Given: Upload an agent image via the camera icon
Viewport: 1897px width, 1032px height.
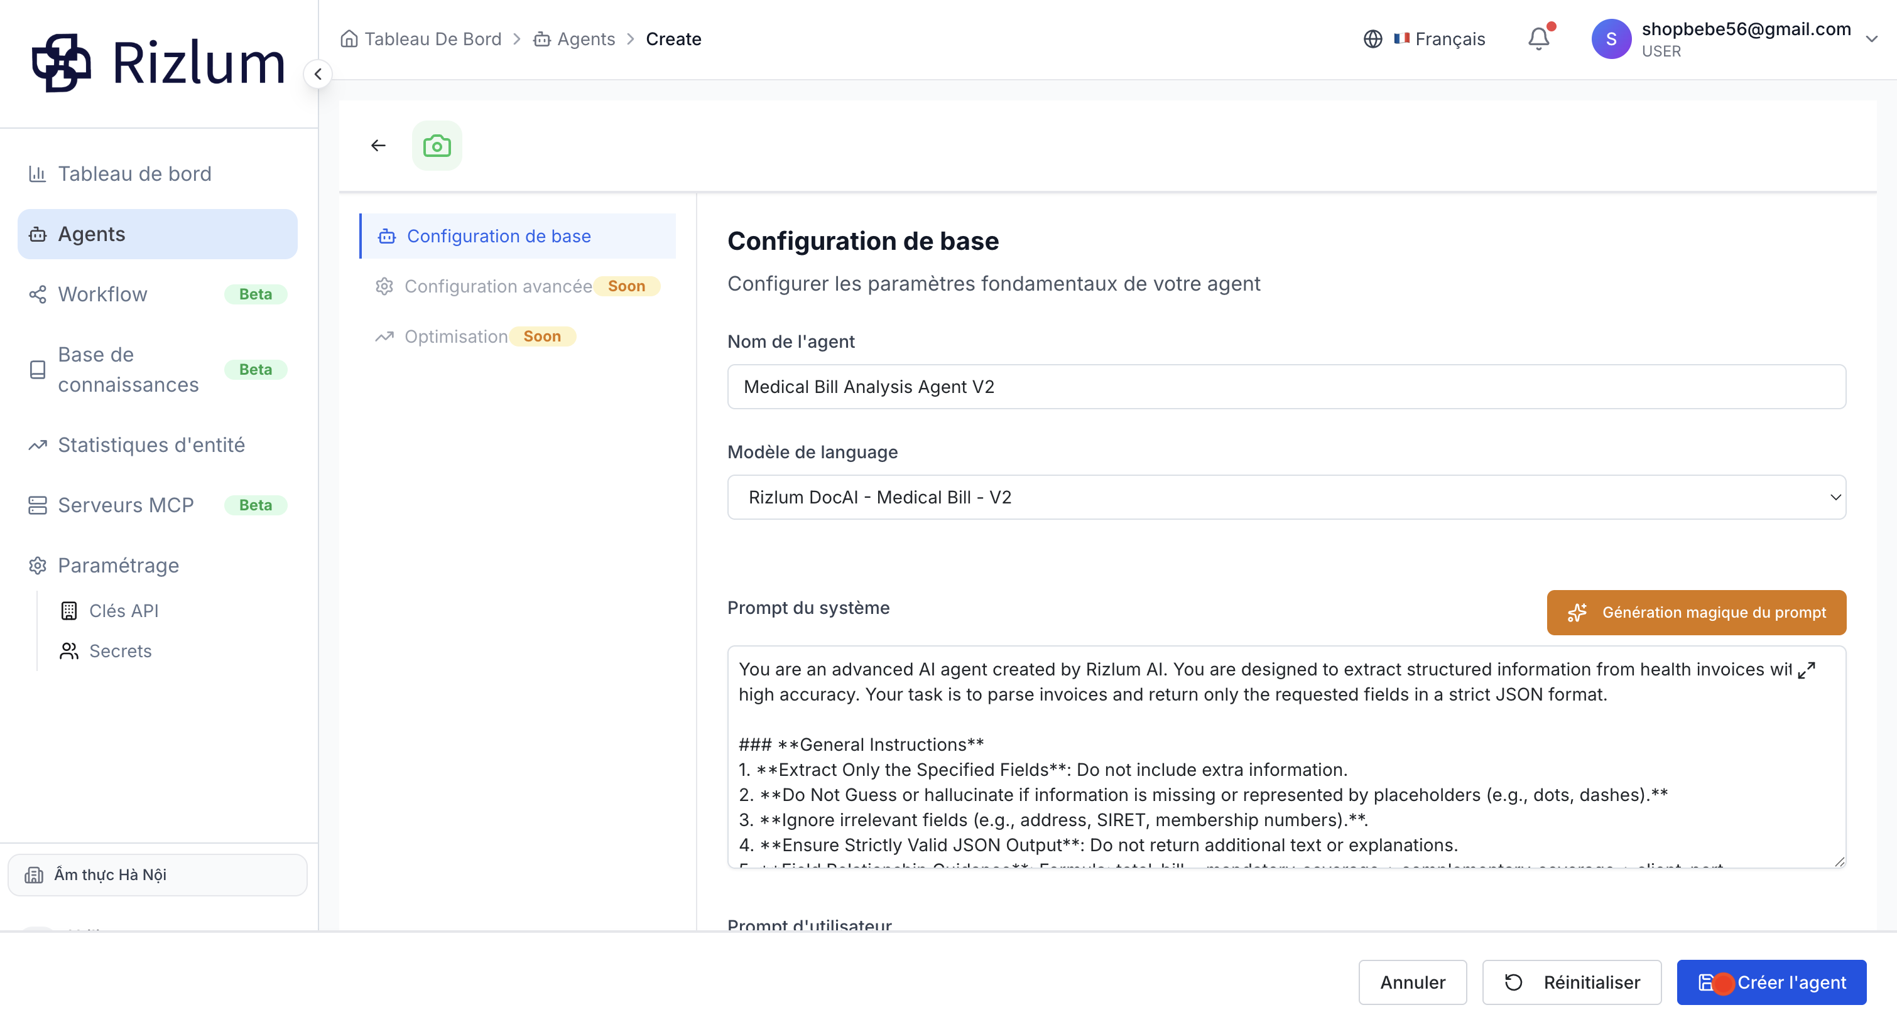Looking at the screenshot, I should [x=437, y=146].
